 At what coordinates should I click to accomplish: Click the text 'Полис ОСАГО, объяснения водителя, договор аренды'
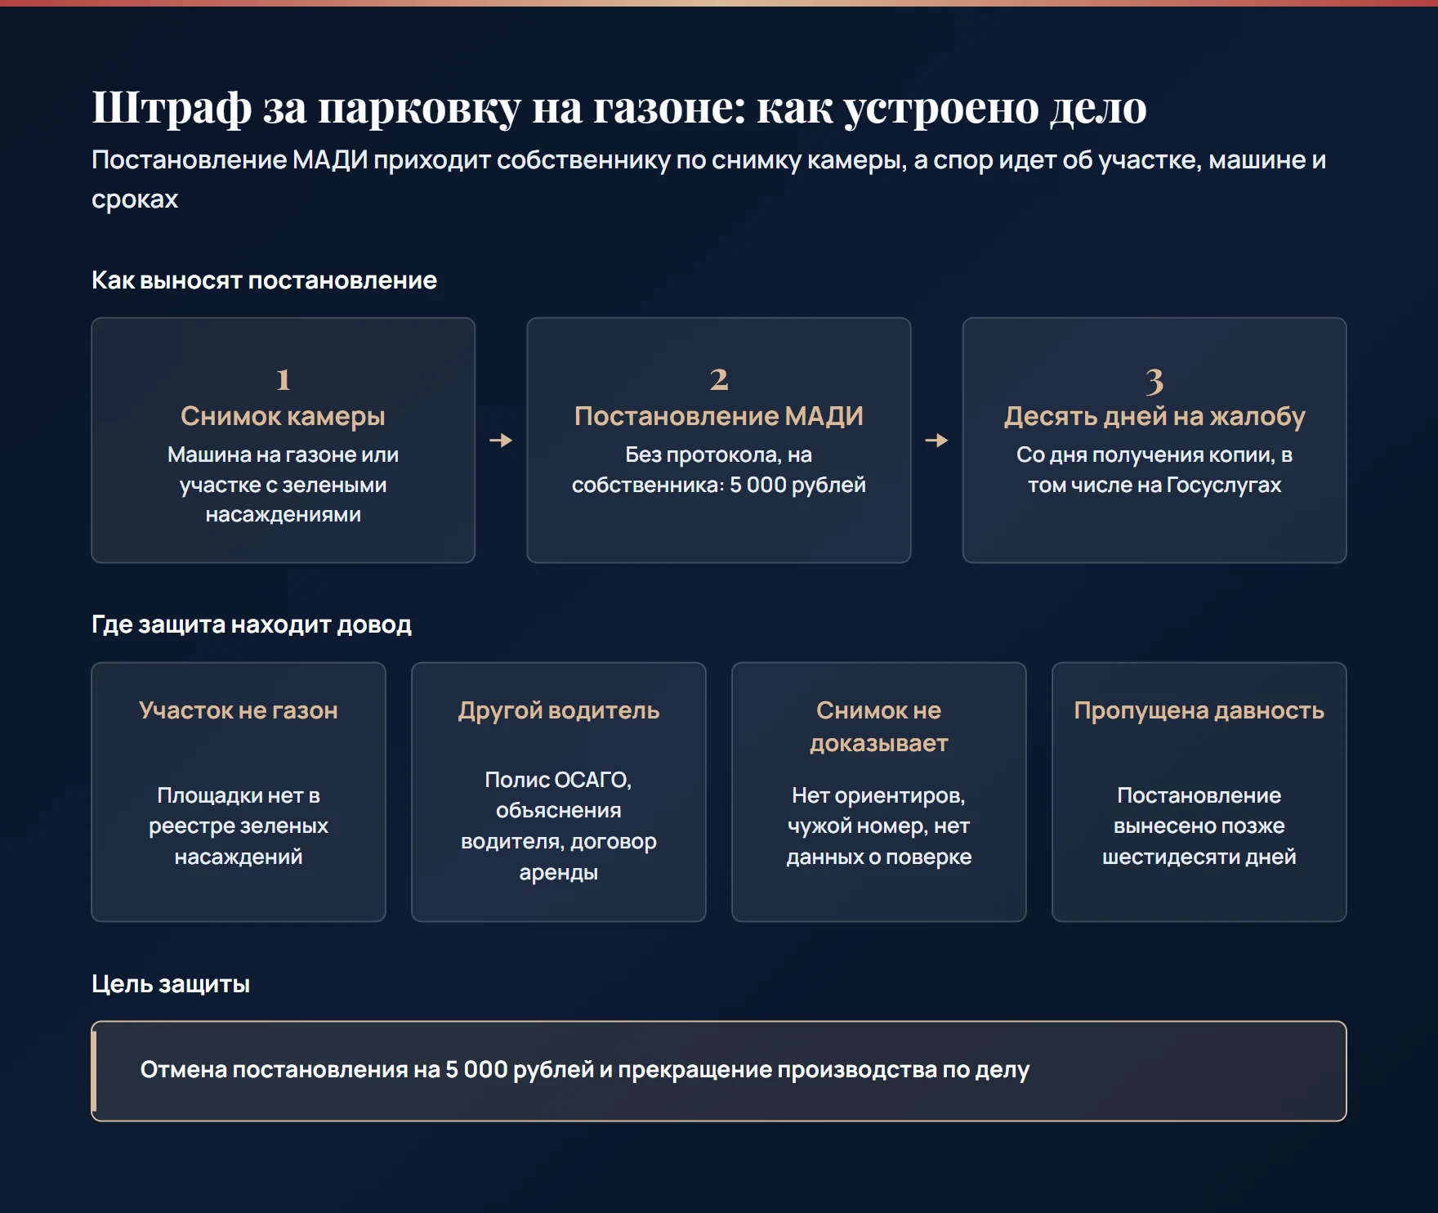(x=559, y=826)
